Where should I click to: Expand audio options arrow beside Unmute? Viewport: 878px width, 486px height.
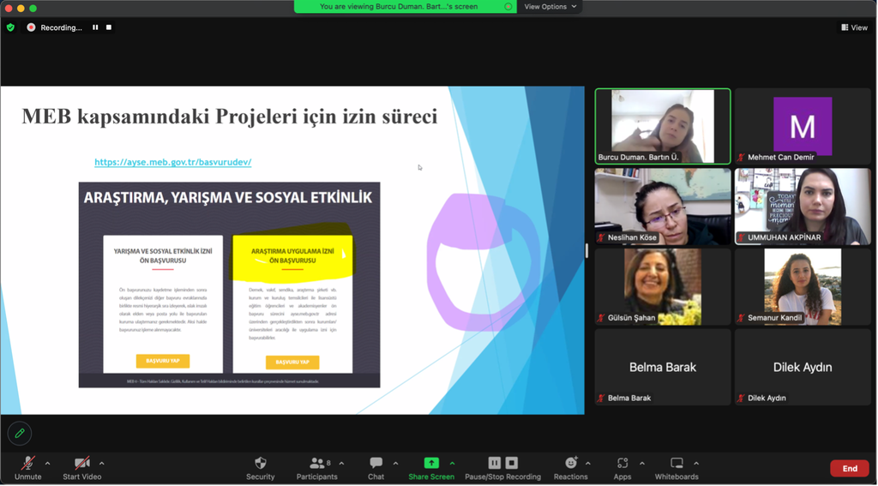(x=47, y=463)
